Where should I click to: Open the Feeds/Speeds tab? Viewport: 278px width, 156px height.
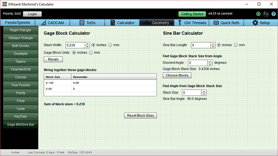pyautogui.click(x=18, y=23)
